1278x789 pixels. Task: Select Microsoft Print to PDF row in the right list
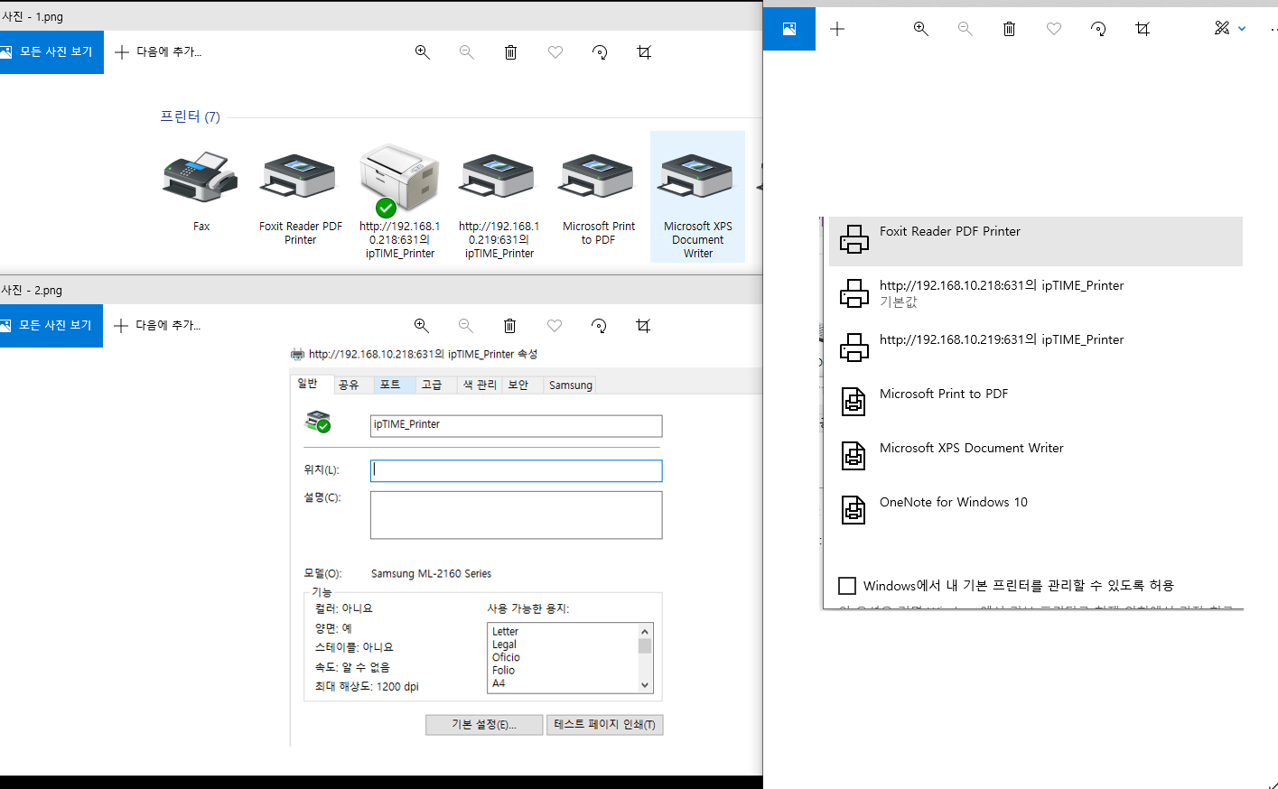(1036, 402)
